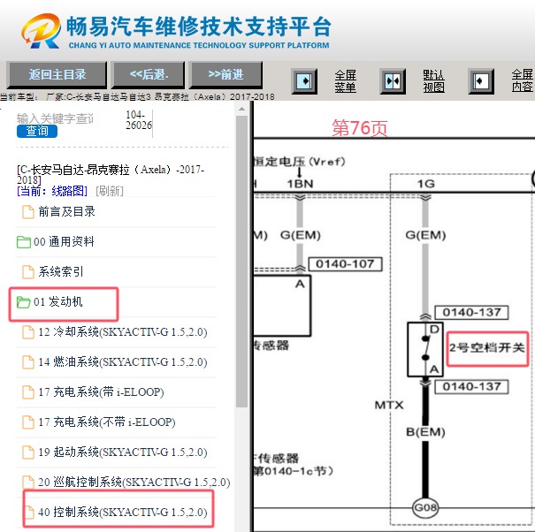The height and width of the screenshot is (532, 535).
Task: Open 40 控制系统 SKYACTIV-G entry
Action: (123, 512)
